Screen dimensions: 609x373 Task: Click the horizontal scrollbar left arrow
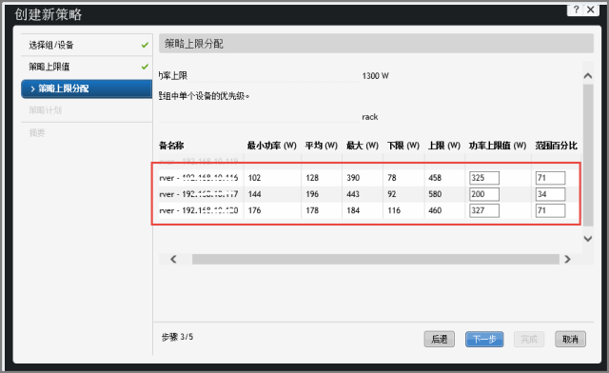(x=173, y=259)
